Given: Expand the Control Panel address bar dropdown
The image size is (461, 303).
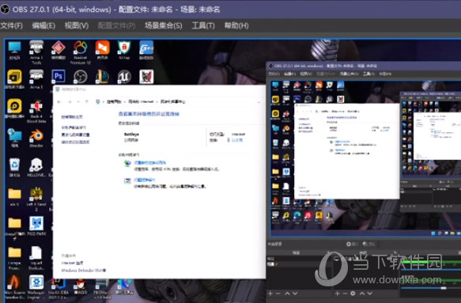Looking at the screenshot, I should coord(259,102).
